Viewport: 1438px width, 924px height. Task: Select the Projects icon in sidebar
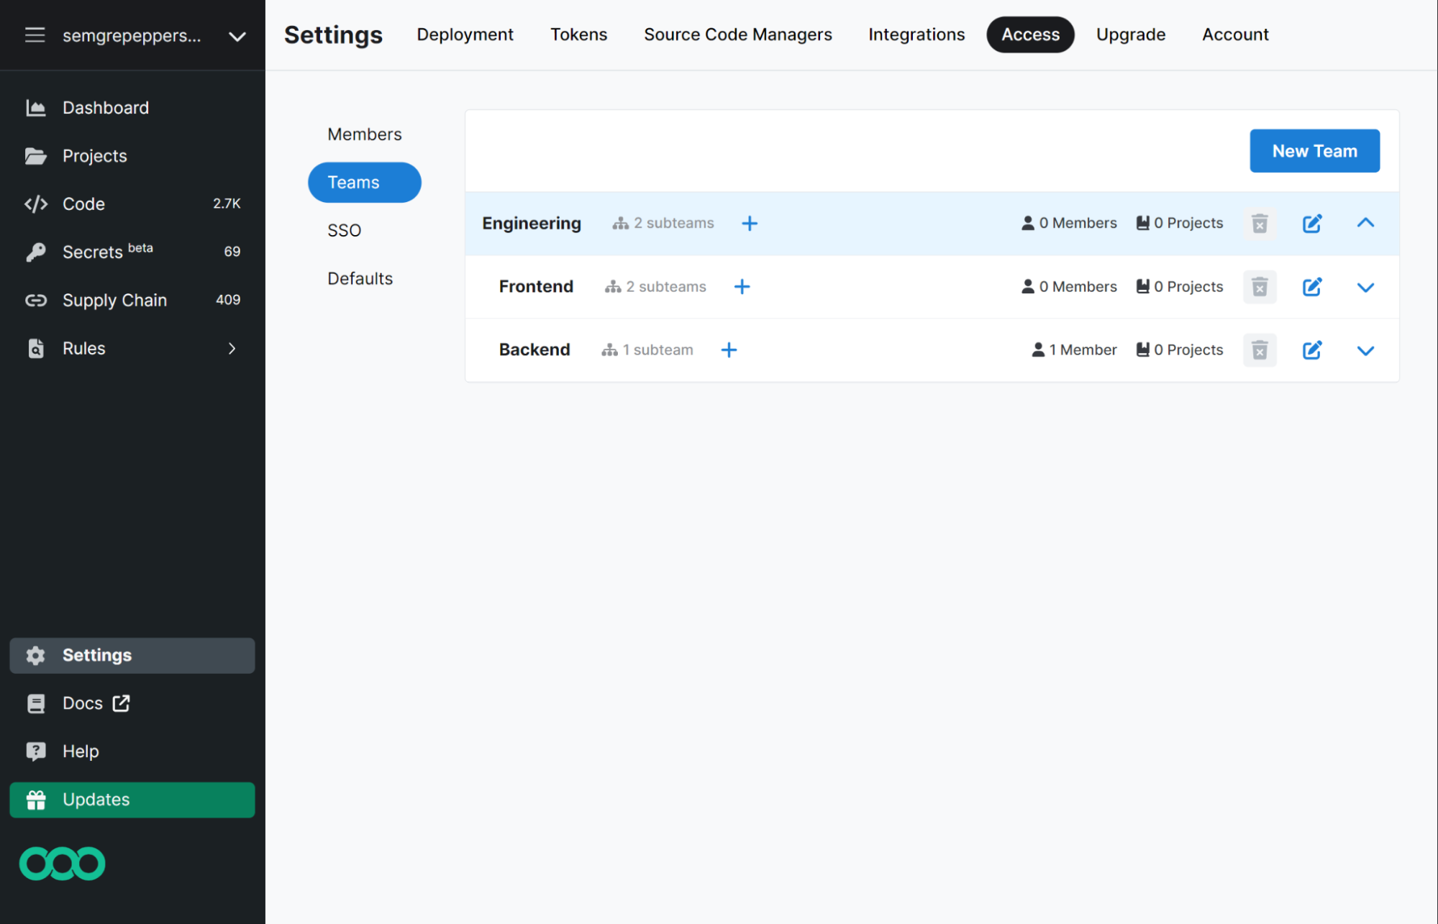tap(36, 155)
